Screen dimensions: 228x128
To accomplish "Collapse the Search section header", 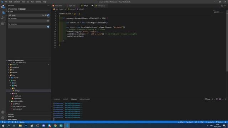I will 10,12.
